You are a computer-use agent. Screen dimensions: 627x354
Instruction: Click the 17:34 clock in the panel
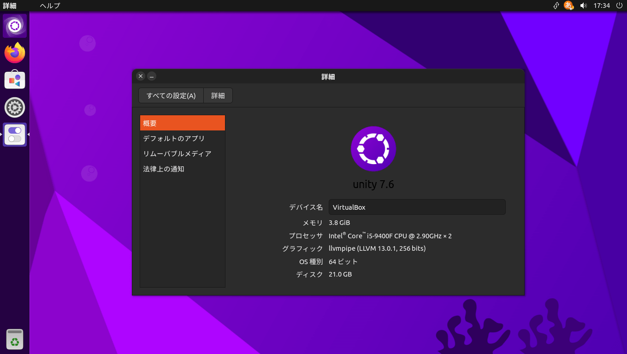click(x=602, y=6)
